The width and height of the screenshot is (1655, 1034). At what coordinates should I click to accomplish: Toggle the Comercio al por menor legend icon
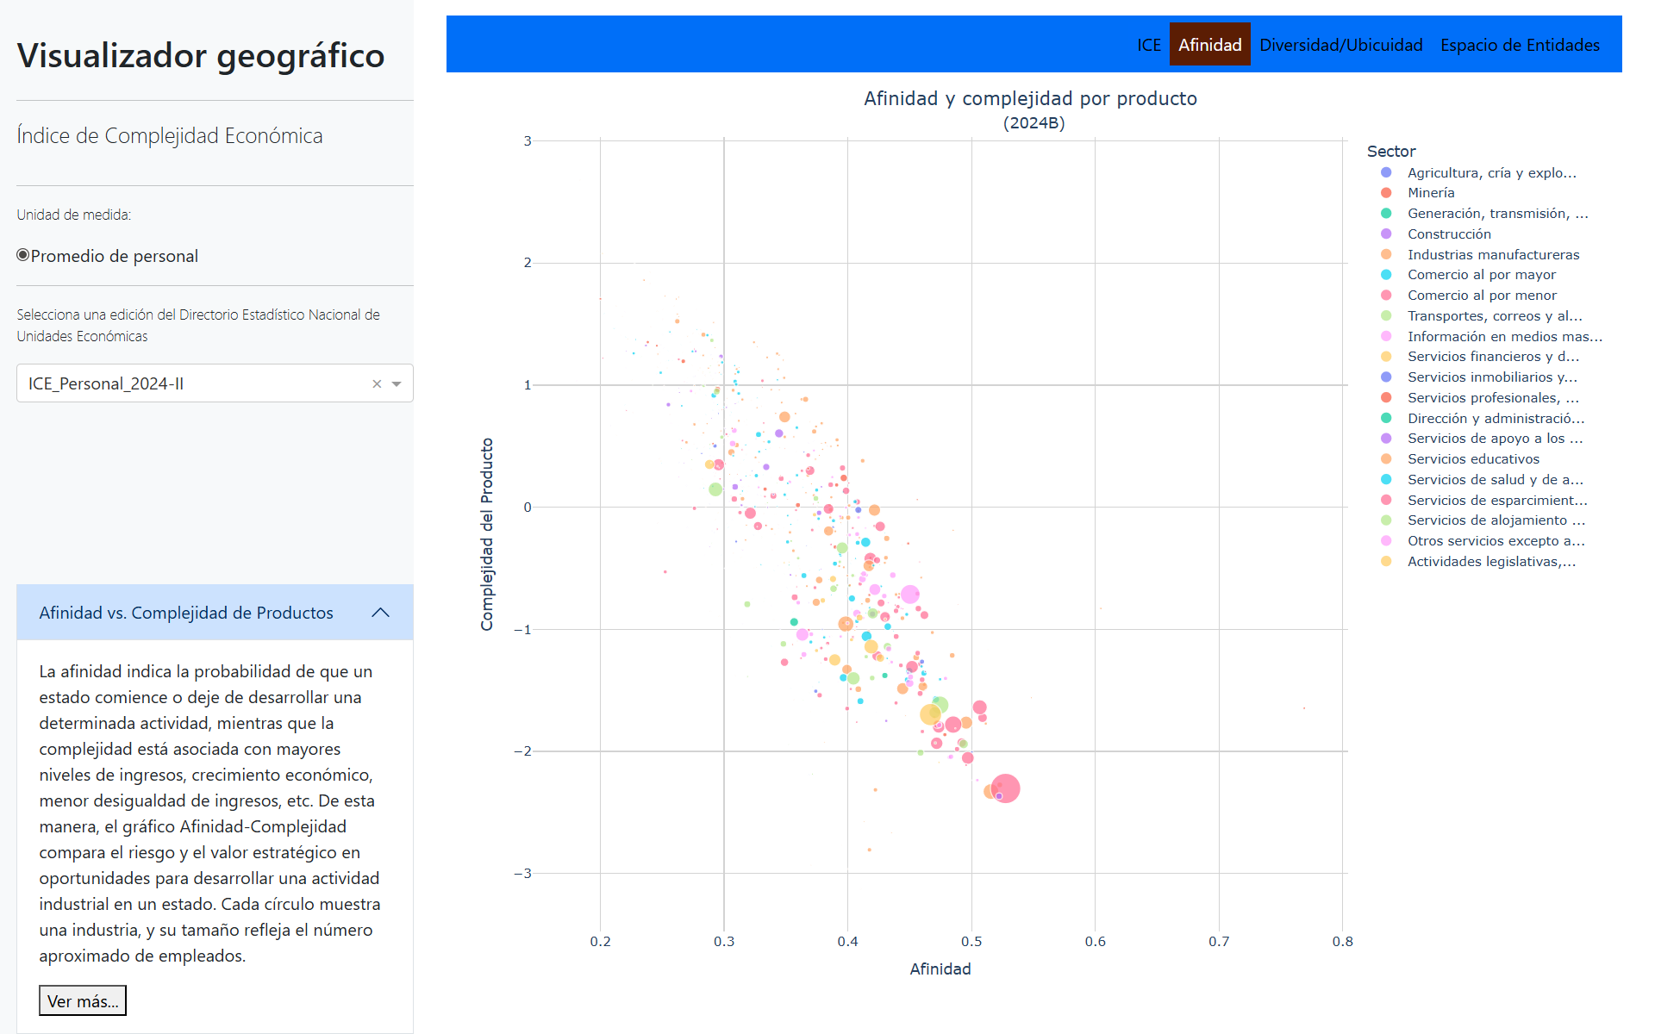coord(1386,296)
